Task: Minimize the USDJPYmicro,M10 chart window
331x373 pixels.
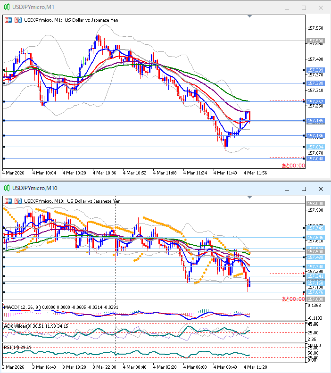Action: click(287, 189)
